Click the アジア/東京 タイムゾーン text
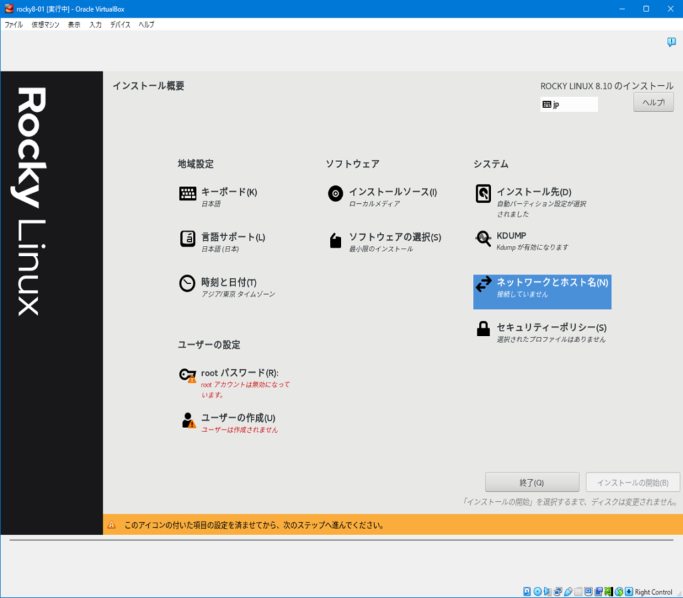 [x=238, y=295]
